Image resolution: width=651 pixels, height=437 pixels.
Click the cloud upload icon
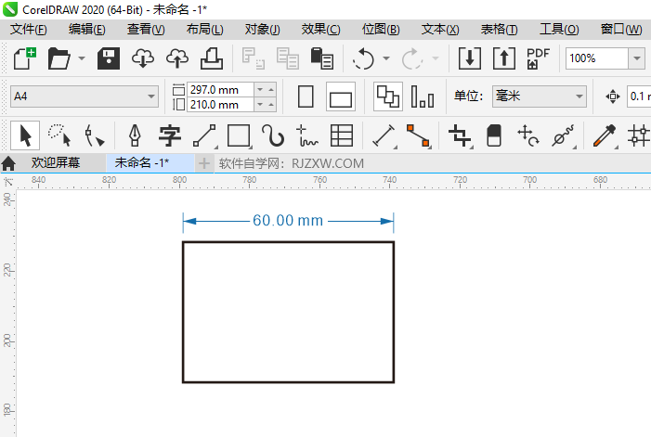(x=177, y=58)
